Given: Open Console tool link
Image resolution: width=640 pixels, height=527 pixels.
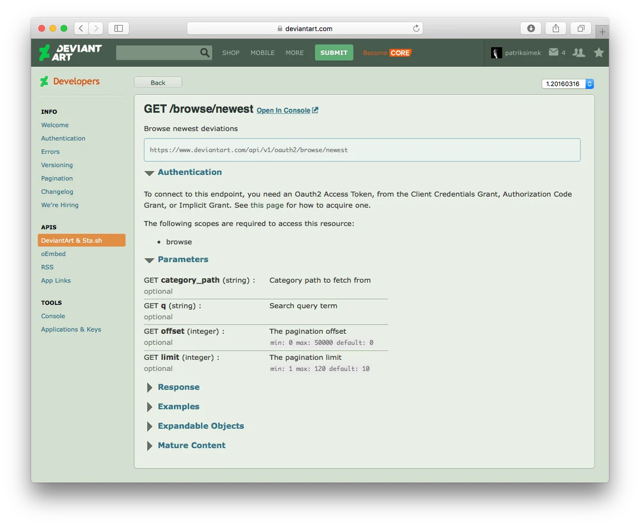Looking at the screenshot, I should [53, 316].
